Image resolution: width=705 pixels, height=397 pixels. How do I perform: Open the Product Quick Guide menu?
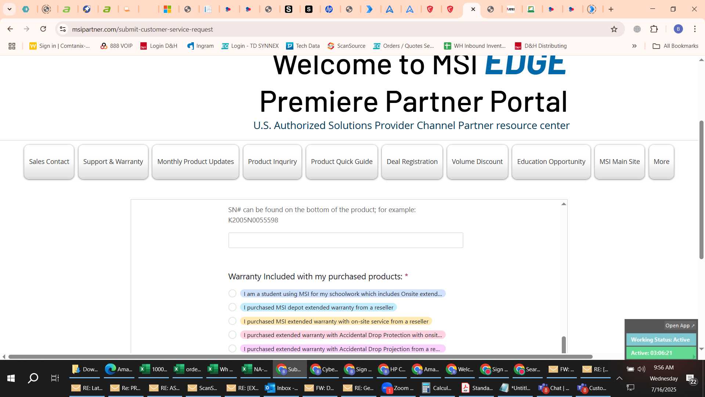click(342, 162)
